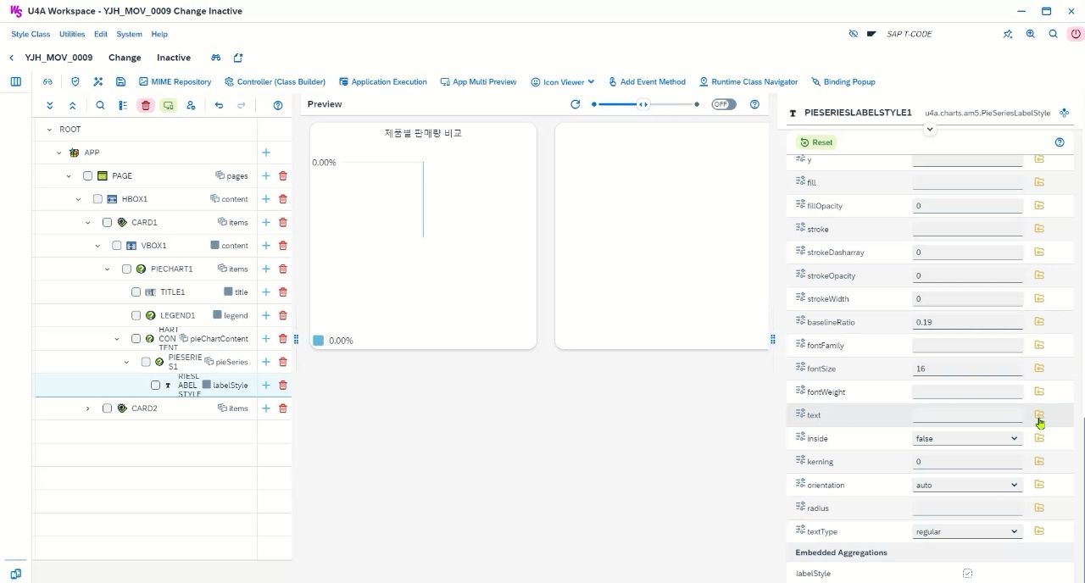Click the add plus icon on PAGE row
The height and width of the screenshot is (583, 1085).
[265, 175]
